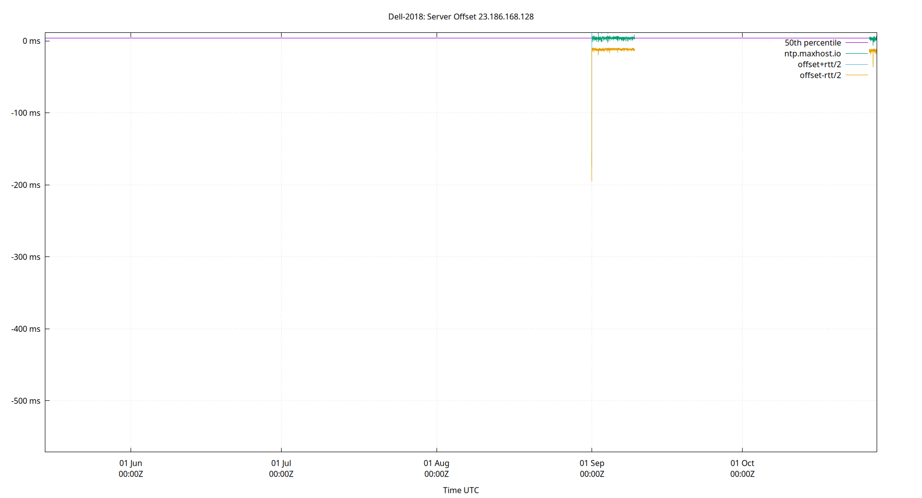Click the offset-rtt/2 legend entry
Image resolution: width=922 pixels, height=498 pixels.
(820, 75)
